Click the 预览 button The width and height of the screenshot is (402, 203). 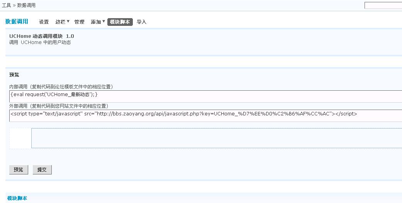(19, 170)
